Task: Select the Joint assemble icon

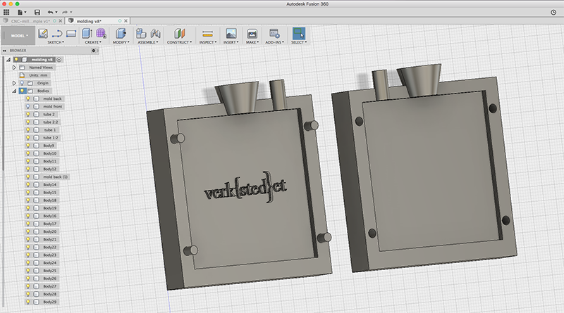Action: pos(155,33)
